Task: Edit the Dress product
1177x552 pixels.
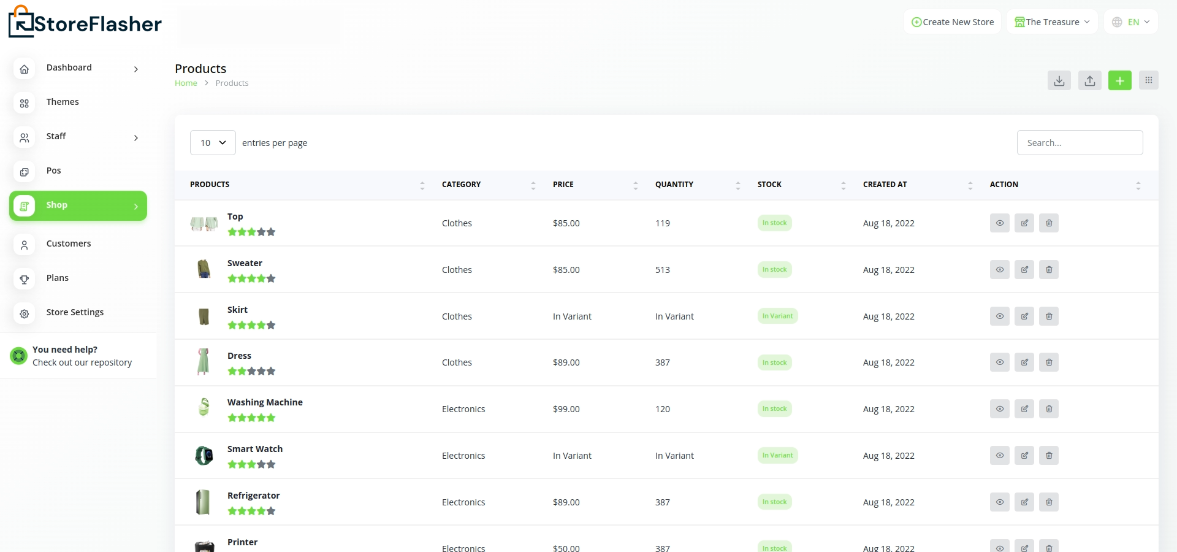Action: [x=1024, y=362]
